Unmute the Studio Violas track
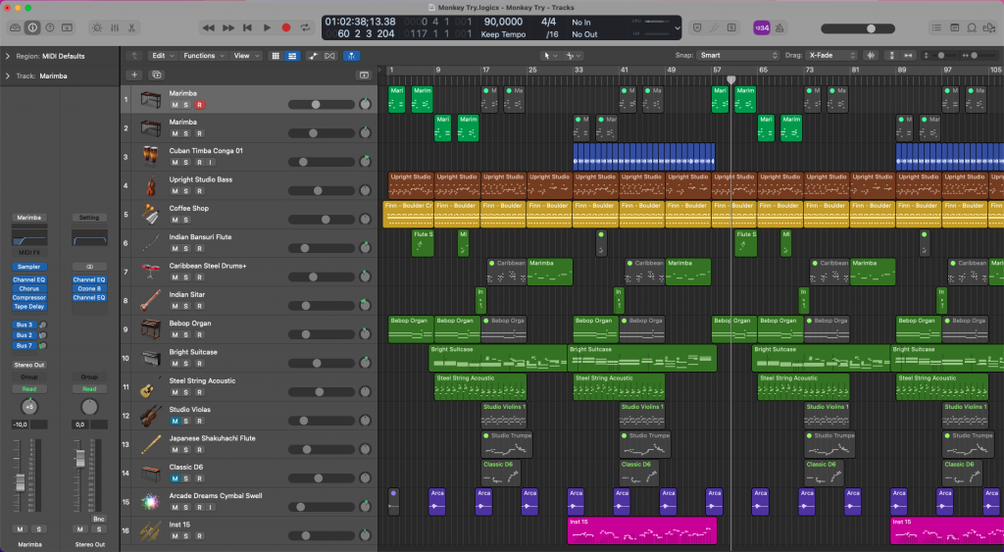Image resolution: width=1004 pixels, height=552 pixels. coord(175,422)
